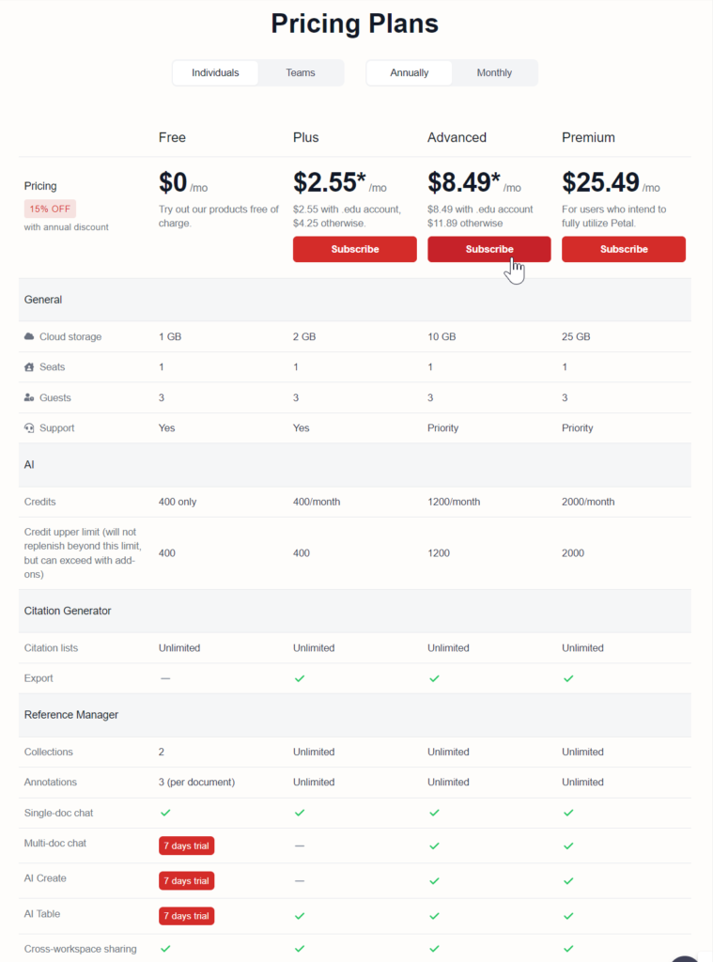713x962 pixels.
Task: Click the Plus plan column header
Action: click(305, 137)
